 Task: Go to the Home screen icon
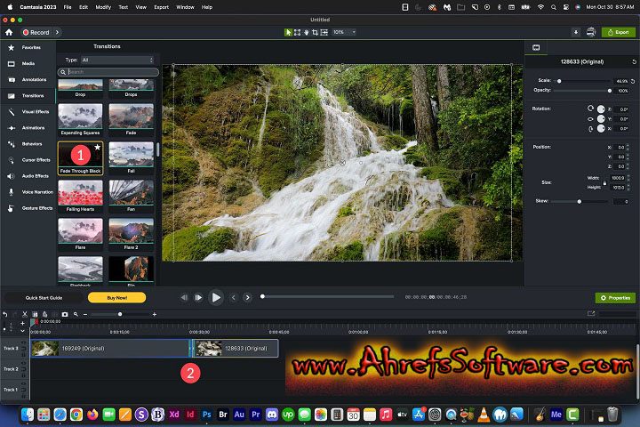point(9,32)
